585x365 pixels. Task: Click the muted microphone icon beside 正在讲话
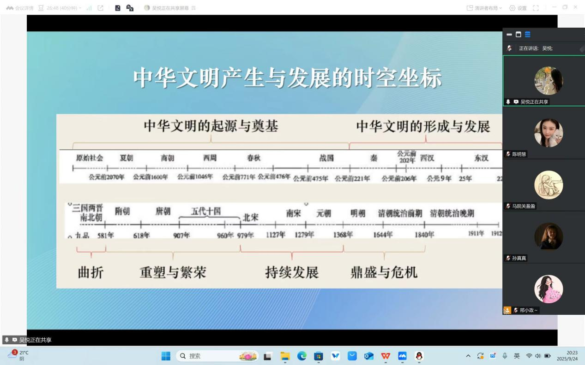point(509,48)
